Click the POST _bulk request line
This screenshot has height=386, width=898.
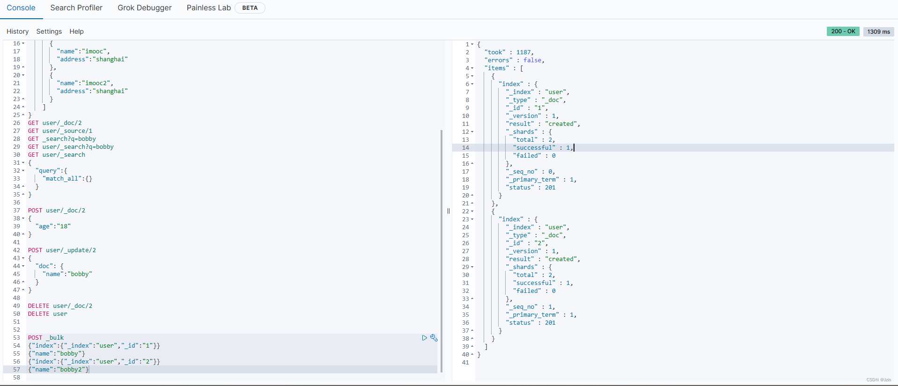coord(46,338)
